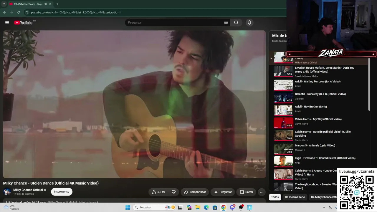Save video with the Salvar button

[246, 192]
